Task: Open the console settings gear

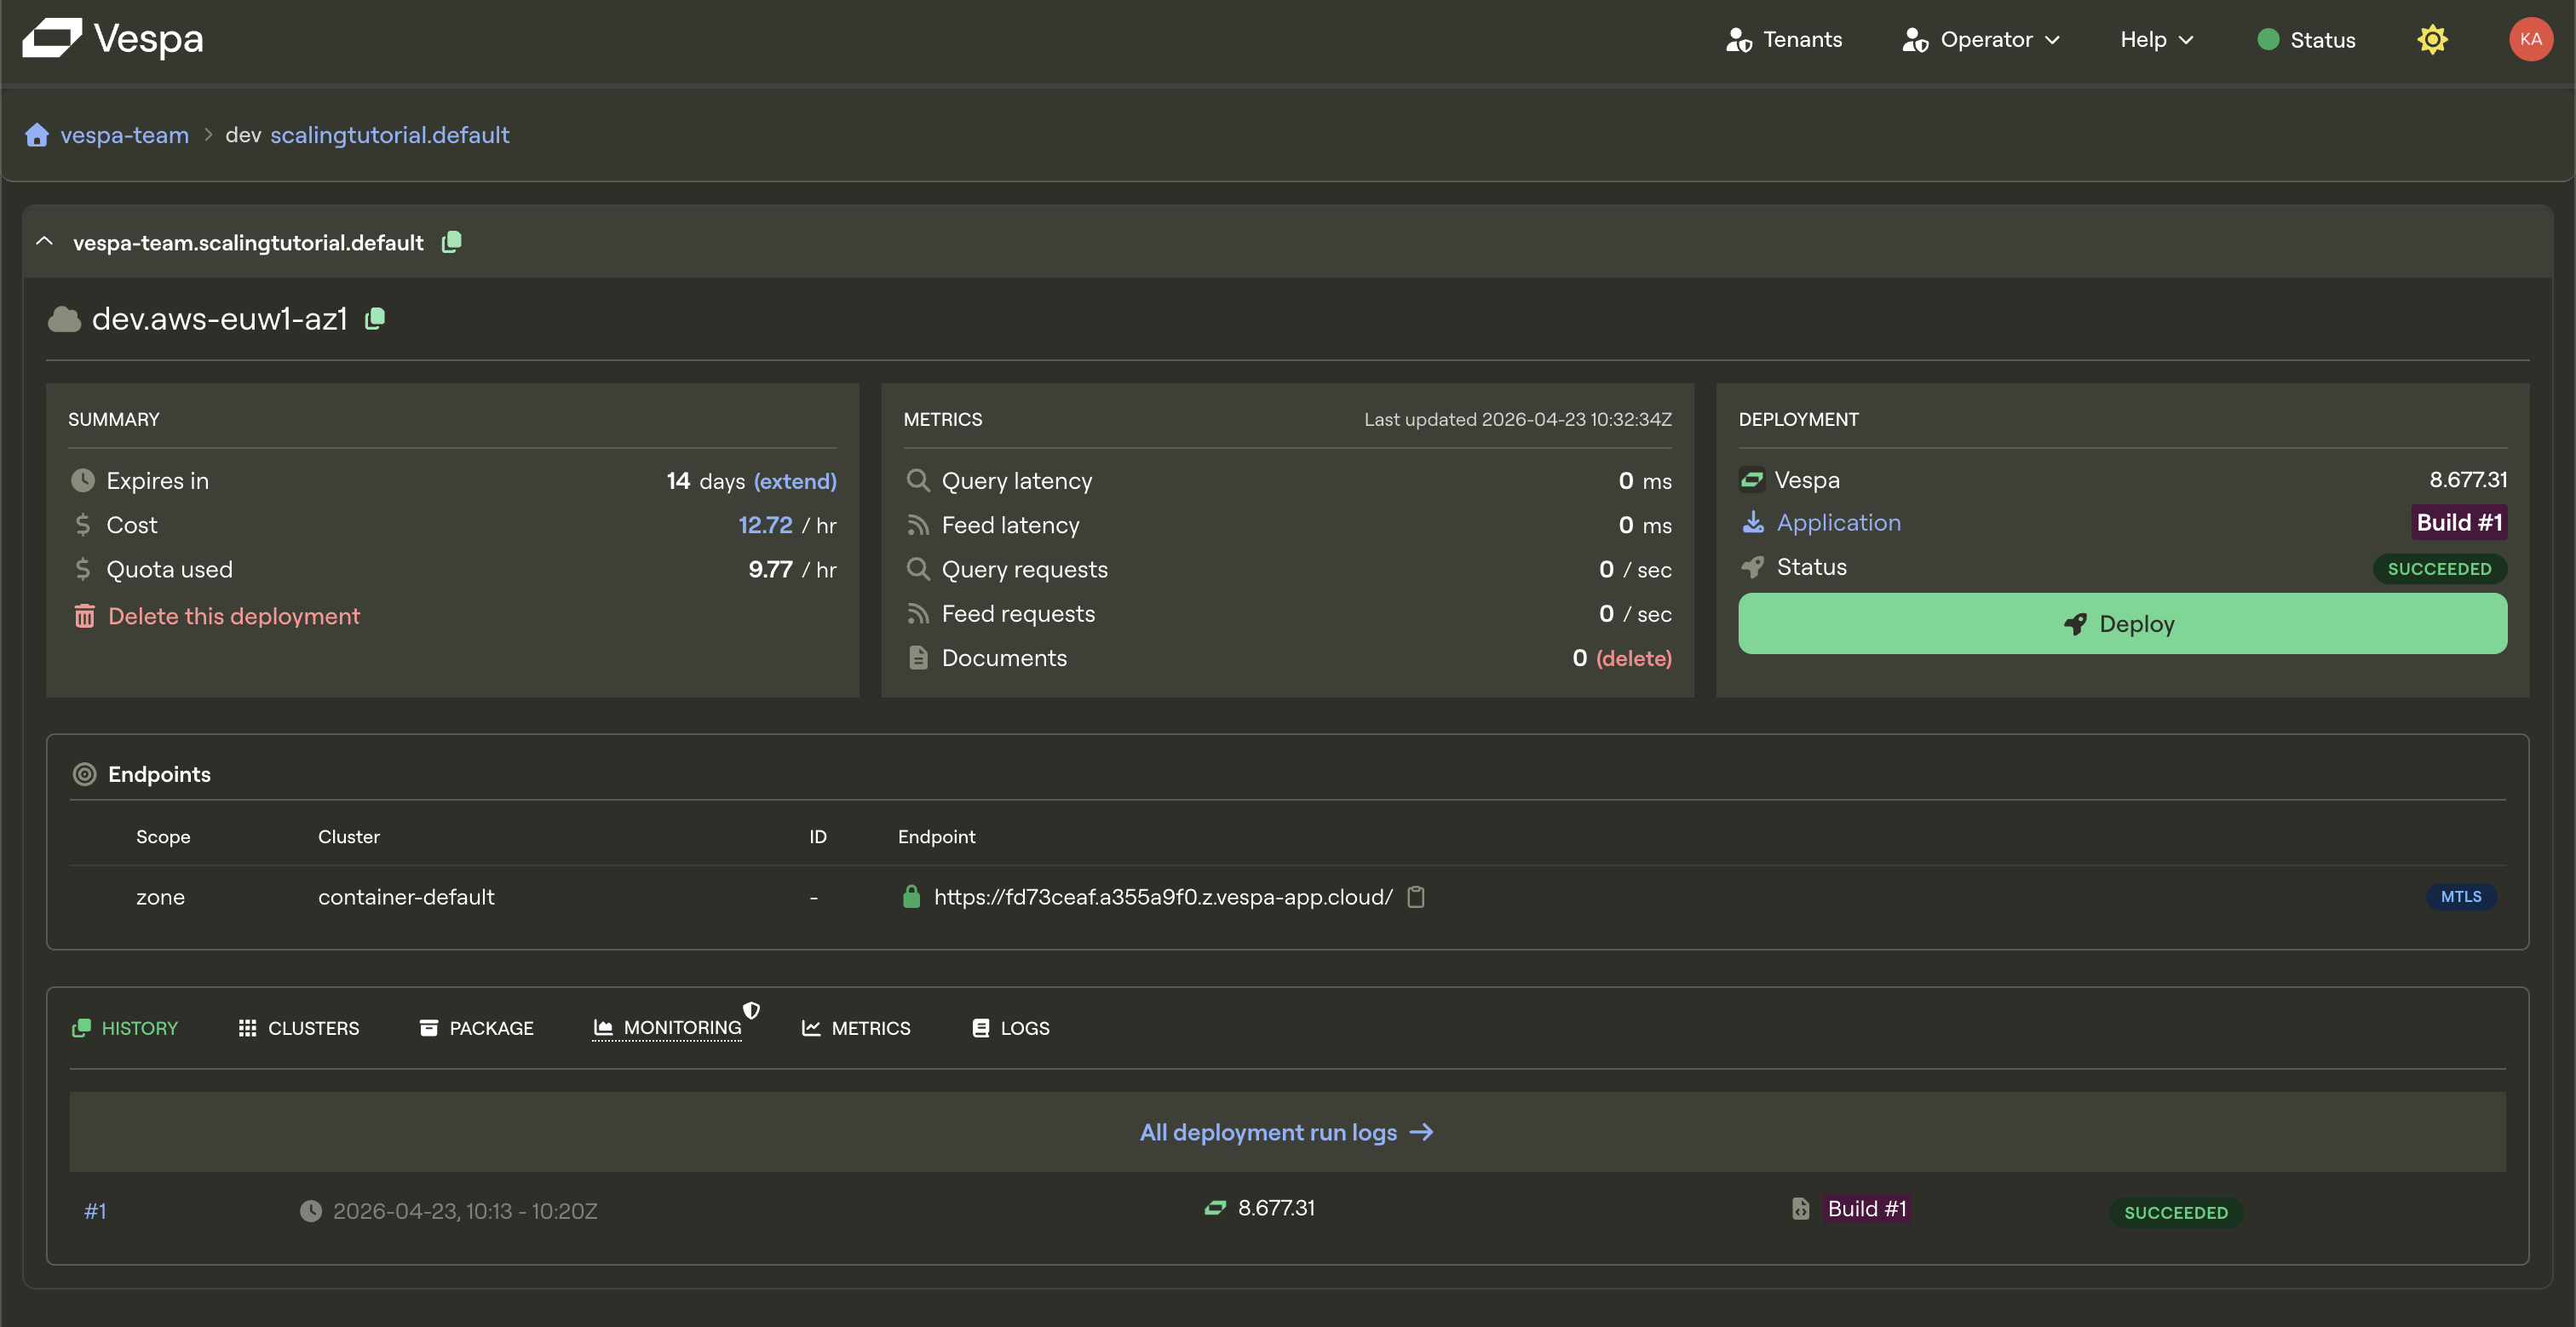Action: (x=2432, y=39)
